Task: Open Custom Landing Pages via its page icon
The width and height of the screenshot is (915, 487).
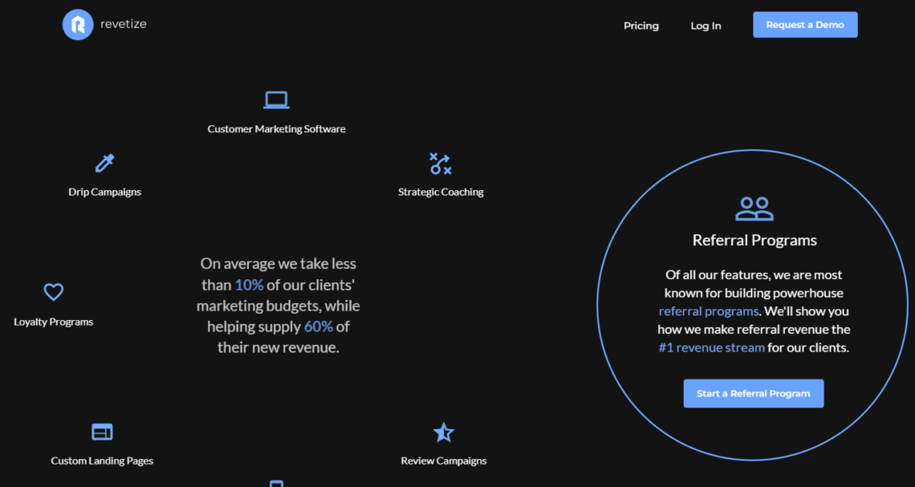Action: pos(102,431)
